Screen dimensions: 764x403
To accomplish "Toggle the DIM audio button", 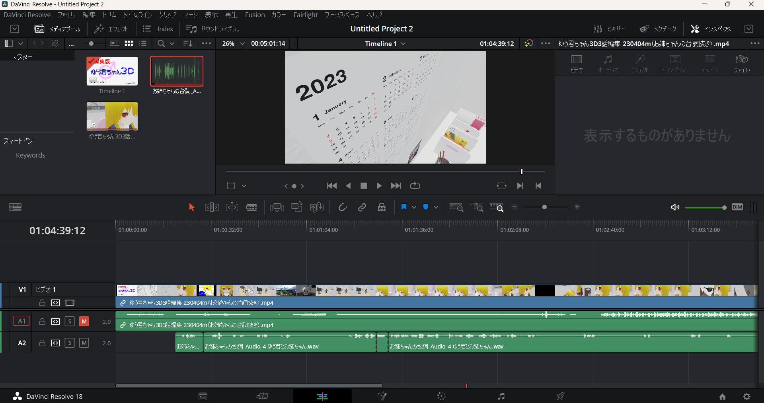I will point(737,207).
